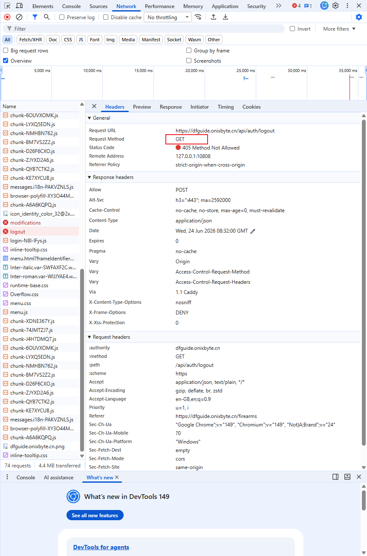Select the All type filter

8,40
